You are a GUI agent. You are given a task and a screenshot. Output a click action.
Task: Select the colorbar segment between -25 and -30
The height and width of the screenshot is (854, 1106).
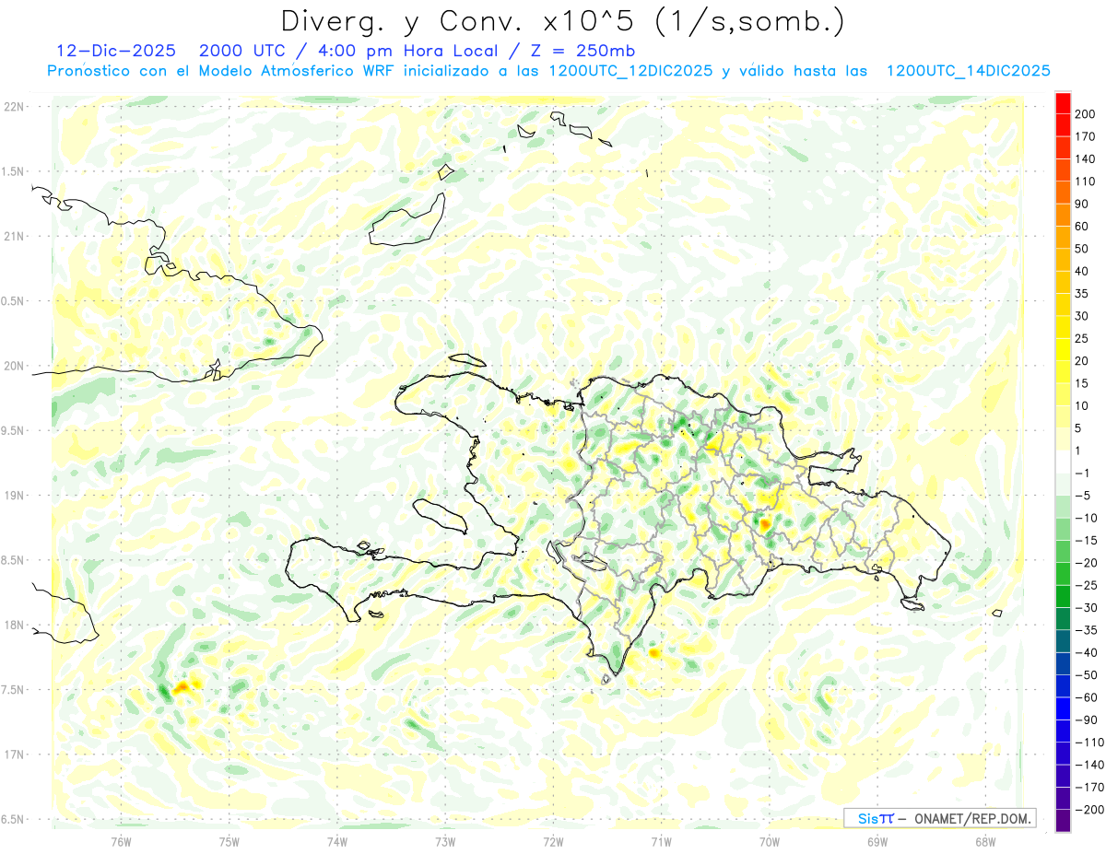click(x=1063, y=597)
